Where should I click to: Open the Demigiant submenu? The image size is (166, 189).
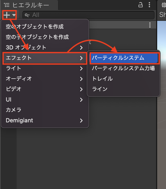pyautogui.click(x=45, y=121)
